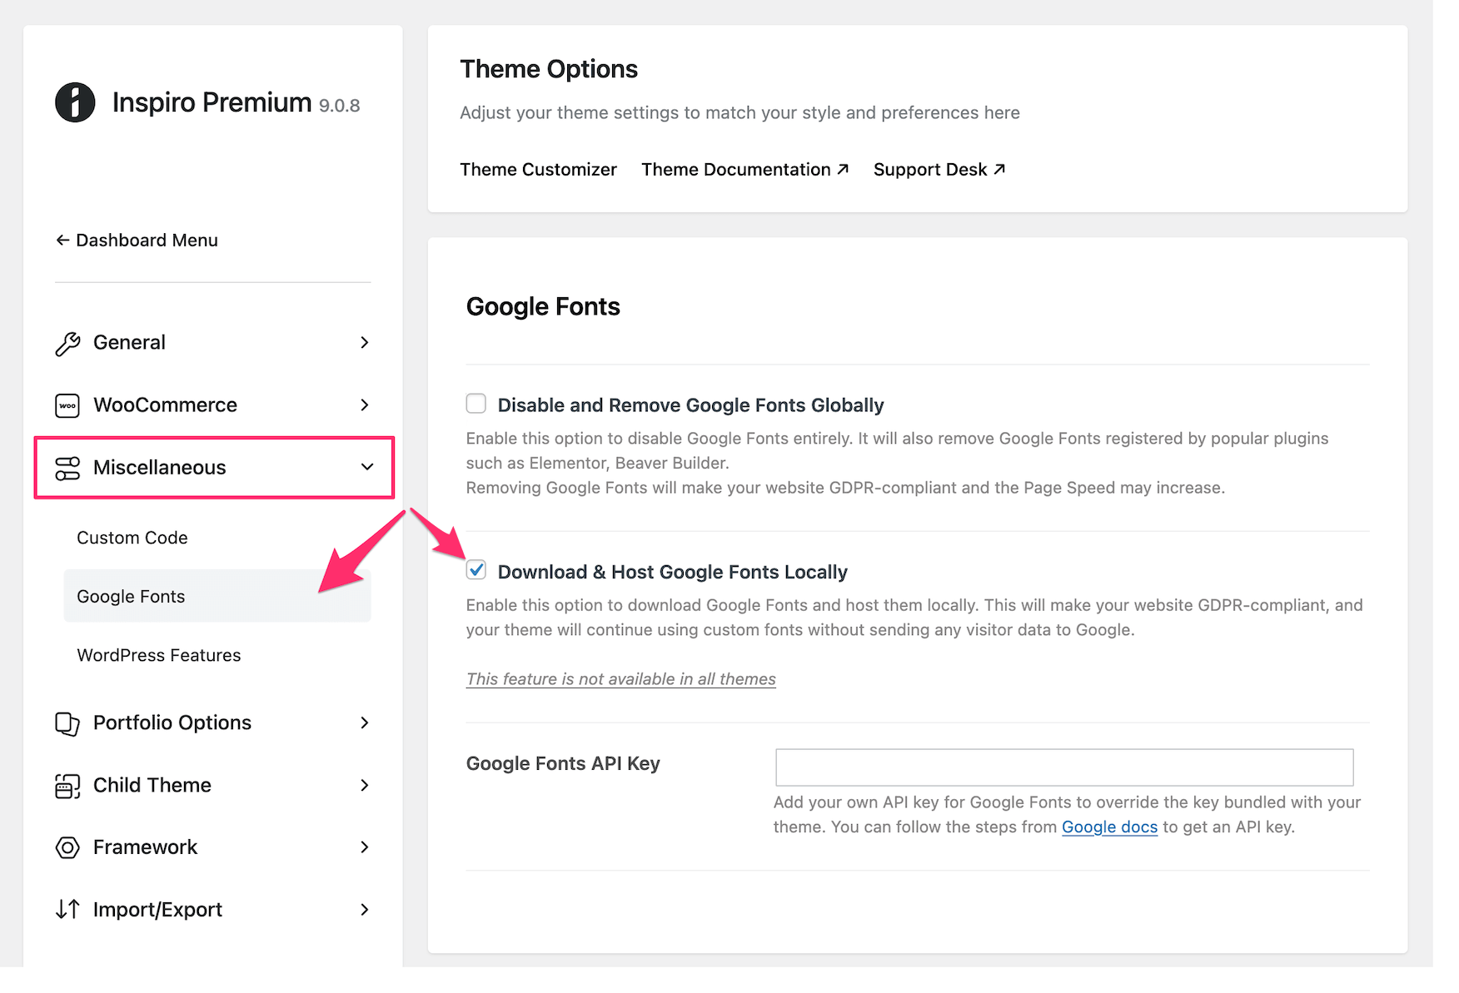Follow the Google docs link
This screenshot has height=993, width=1459.
[x=1109, y=827]
